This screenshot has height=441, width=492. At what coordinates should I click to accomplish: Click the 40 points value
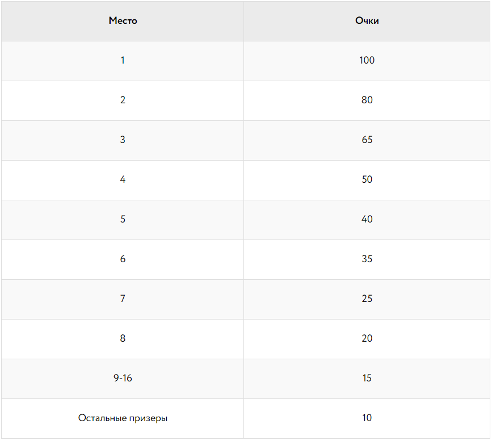tap(367, 219)
